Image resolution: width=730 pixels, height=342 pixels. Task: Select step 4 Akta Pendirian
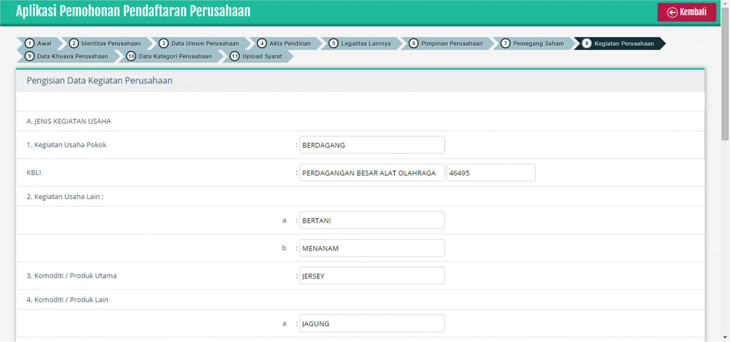284,43
